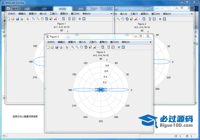
Task: Save icon in Figure 1 toolbar
Action: point(17,19)
